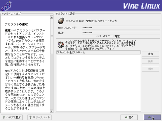Click the question mark icon on リリースノート
Screen dimensions: 162x121
[x=30, y=117]
